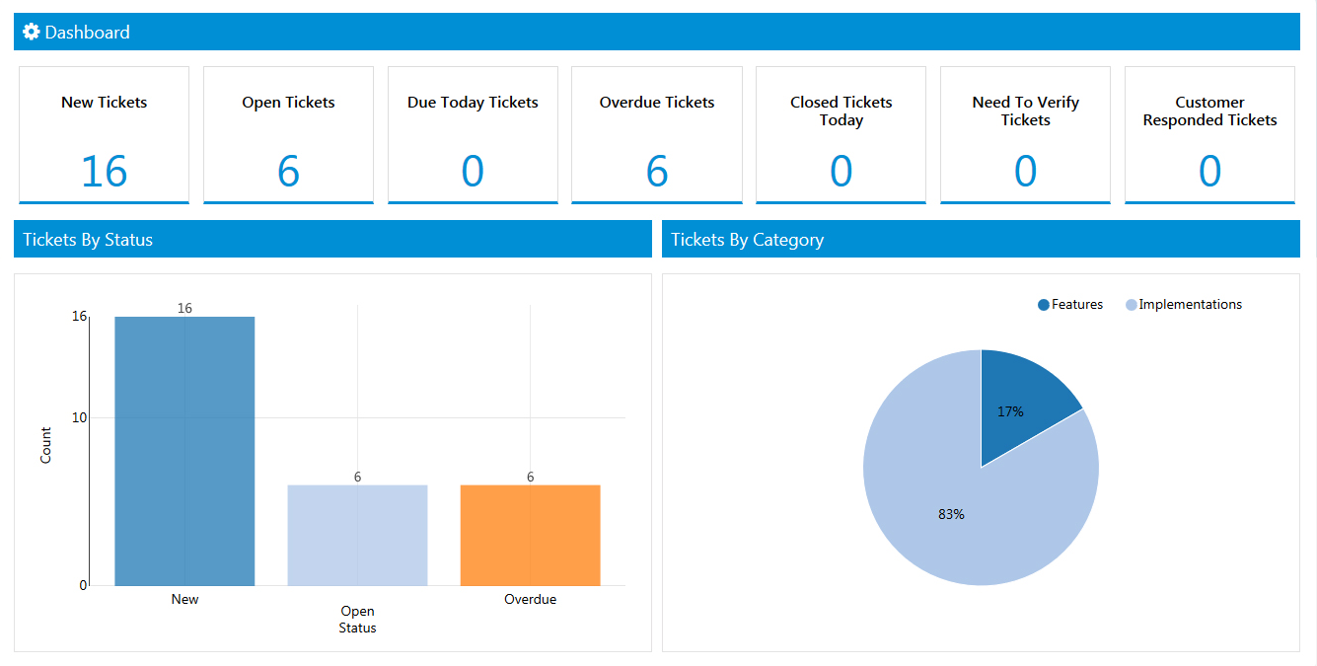Click the Tickets By Category header
The image size is (1317, 666).
(747, 240)
